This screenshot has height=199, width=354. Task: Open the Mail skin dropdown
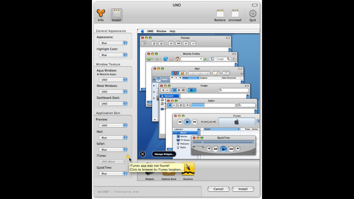click(113, 138)
